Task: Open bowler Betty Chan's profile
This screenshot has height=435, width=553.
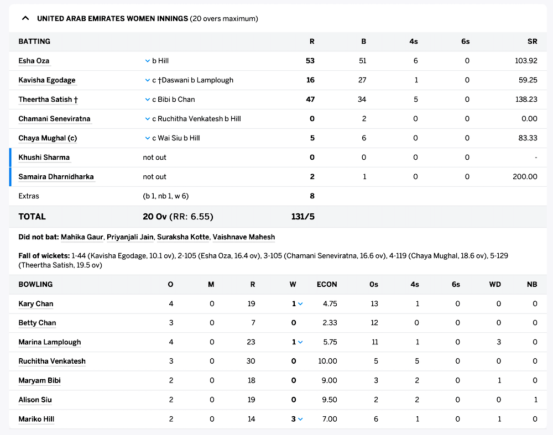Action: [37, 323]
